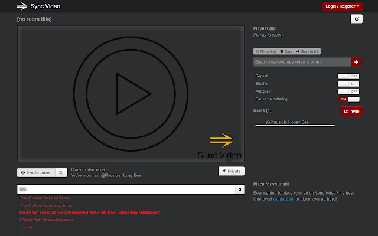Click the send icon right of chat field
The height and width of the screenshot is (236, 378).
[240, 189]
